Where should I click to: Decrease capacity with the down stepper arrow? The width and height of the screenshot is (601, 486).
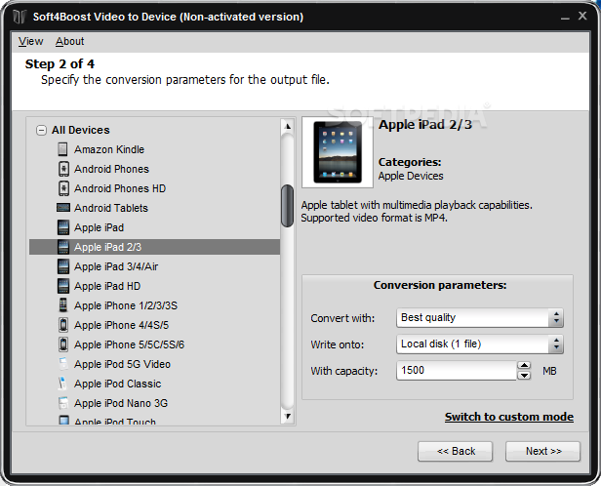click(524, 375)
